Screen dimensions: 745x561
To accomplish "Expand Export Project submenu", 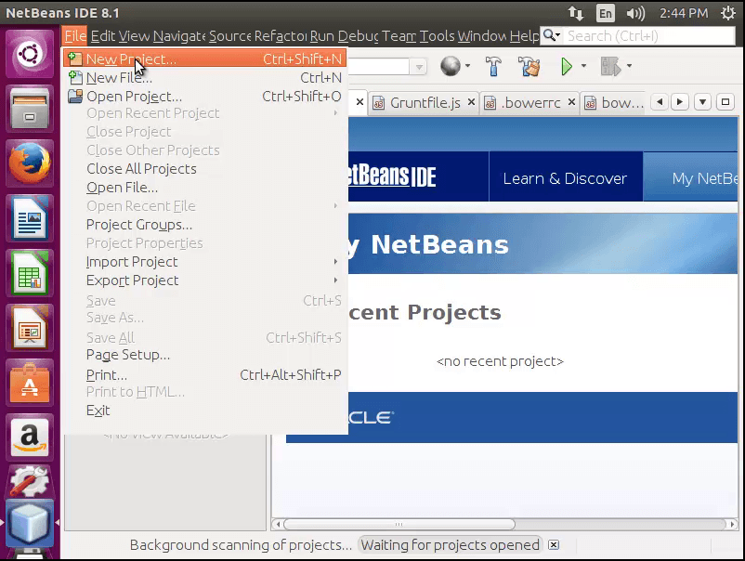I will (x=204, y=280).
